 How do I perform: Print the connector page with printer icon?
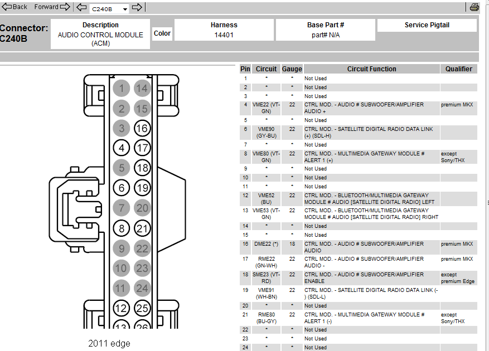click(475, 7)
